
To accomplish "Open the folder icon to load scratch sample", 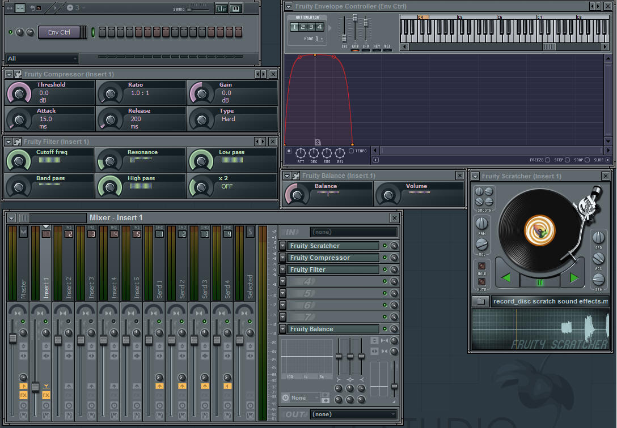I will (x=480, y=301).
